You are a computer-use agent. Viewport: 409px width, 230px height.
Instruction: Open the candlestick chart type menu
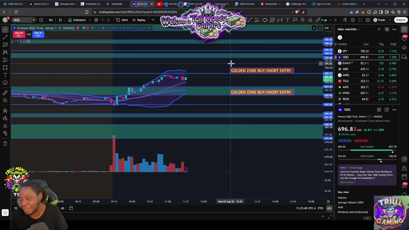point(60,20)
